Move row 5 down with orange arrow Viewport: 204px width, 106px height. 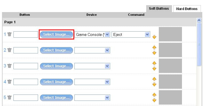154,100
